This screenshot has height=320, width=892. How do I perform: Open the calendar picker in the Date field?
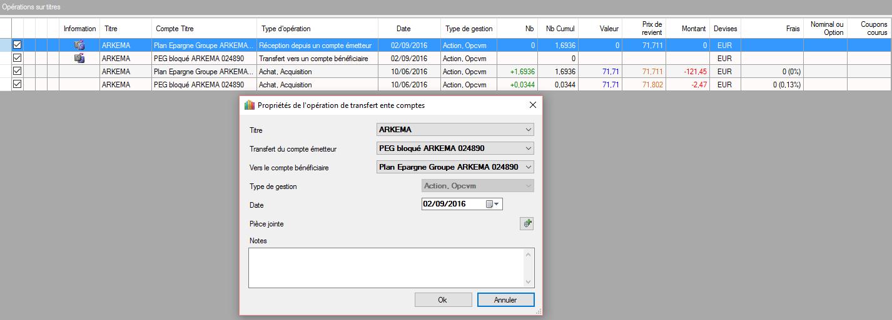pos(492,204)
